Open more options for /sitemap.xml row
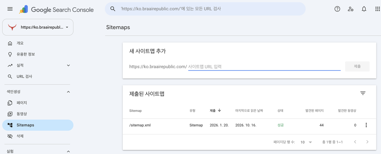This screenshot has height=154, width=381. click(x=366, y=125)
